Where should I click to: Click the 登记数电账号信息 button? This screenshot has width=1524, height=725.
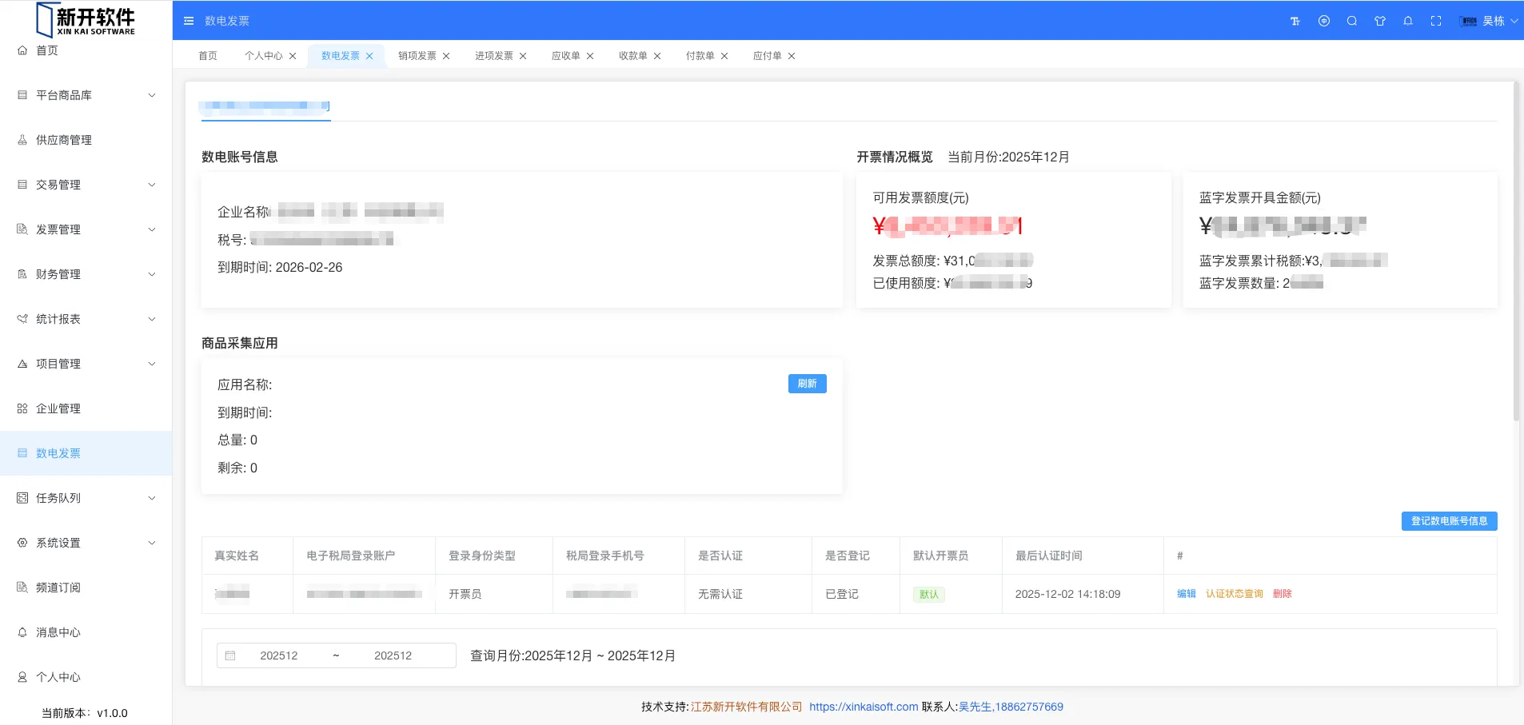tap(1449, 521)
